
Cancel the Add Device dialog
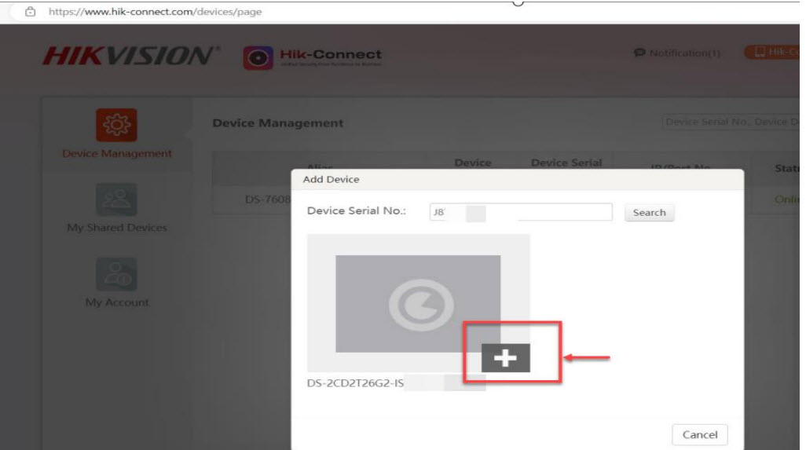coord(699,434)
